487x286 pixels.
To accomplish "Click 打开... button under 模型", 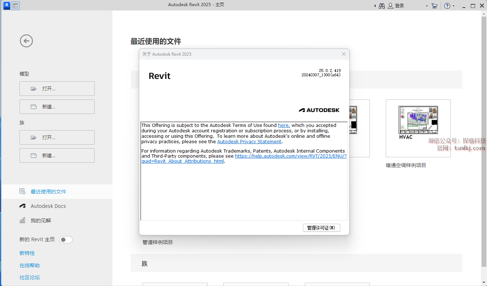I will pyautogui.click(x=57, y=89).
